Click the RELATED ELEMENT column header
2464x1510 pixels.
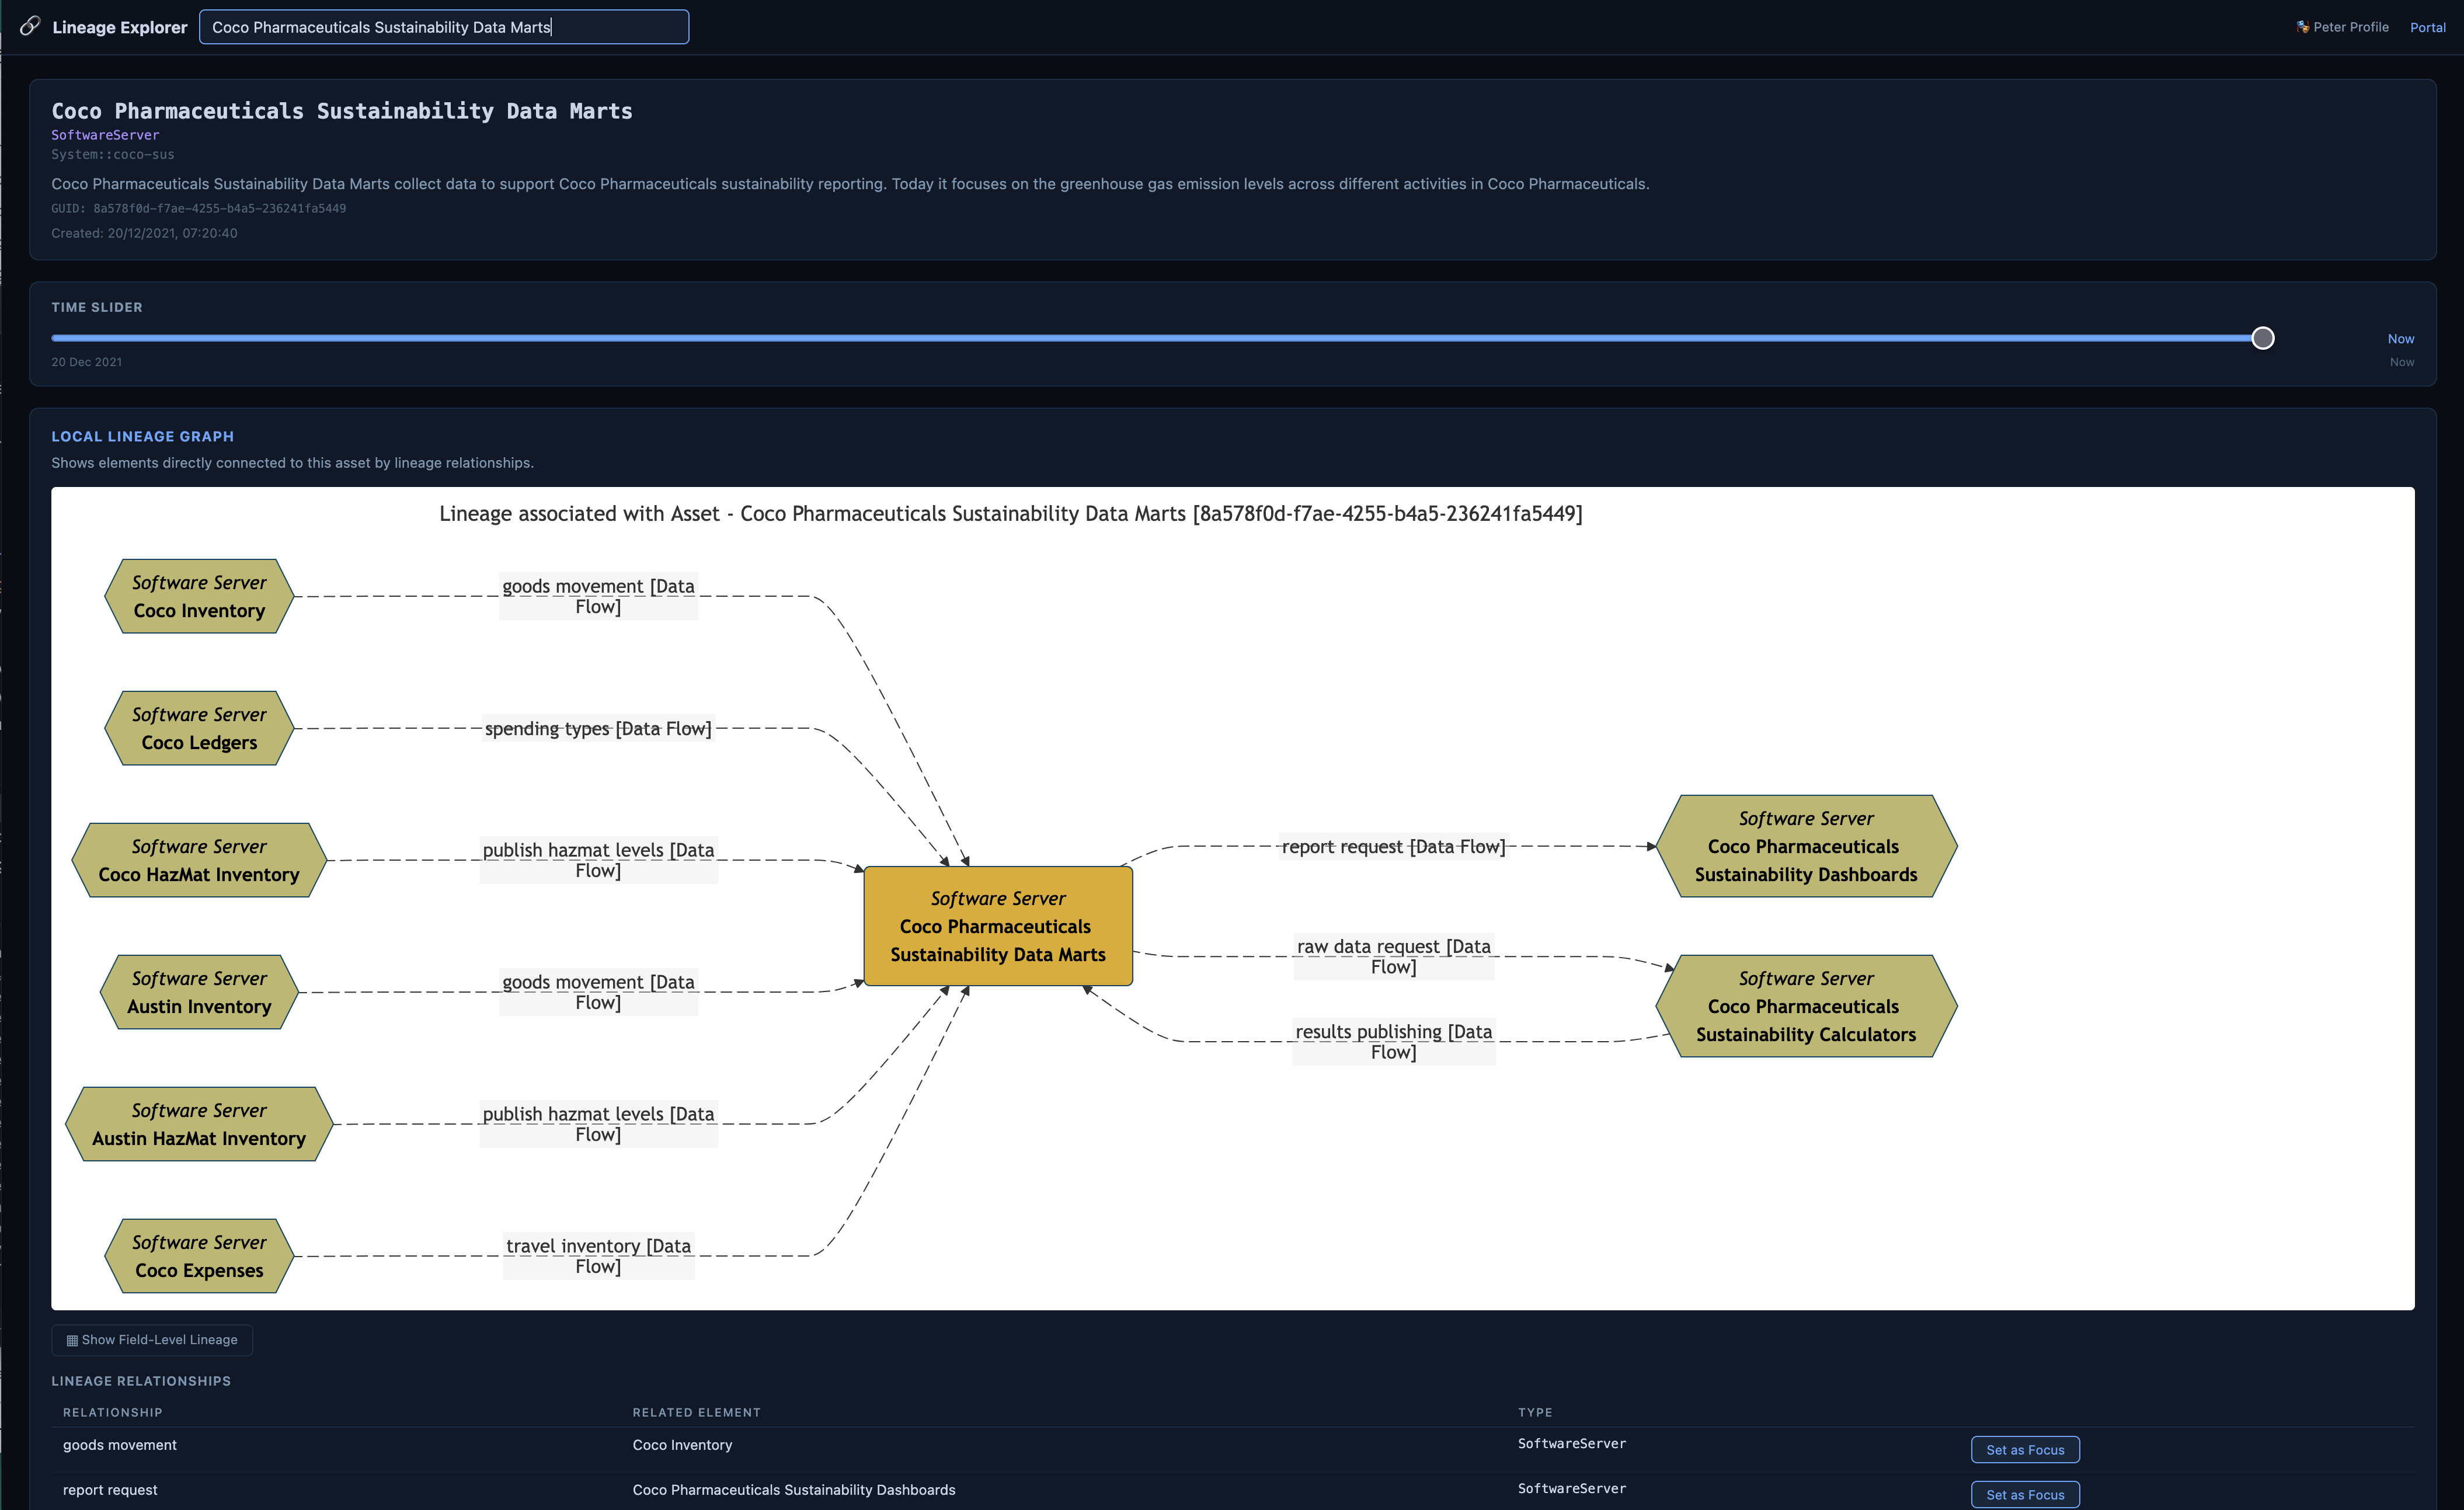coord(696,1413)
